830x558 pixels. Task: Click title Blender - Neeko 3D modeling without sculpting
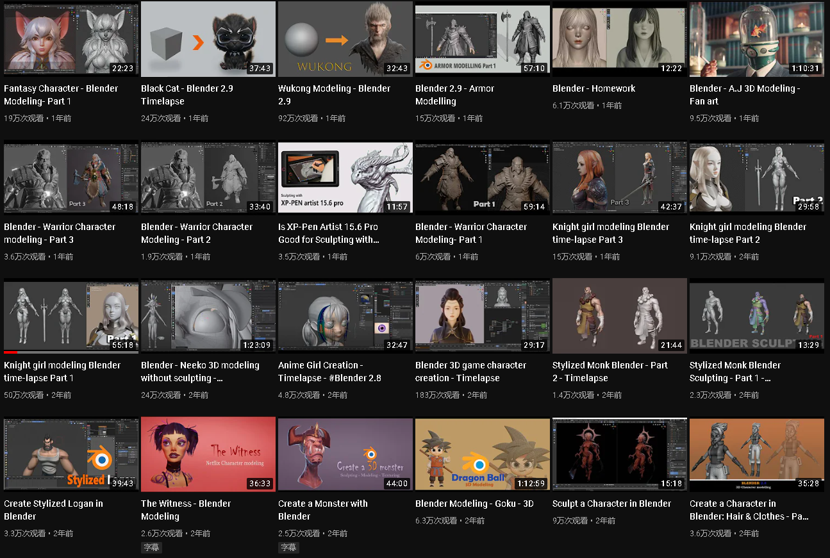tap(200, 372)
